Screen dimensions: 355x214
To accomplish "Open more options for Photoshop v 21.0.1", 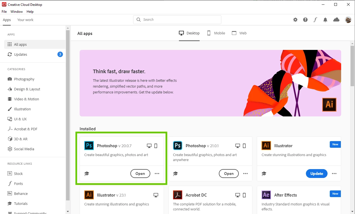I will [x=245, y=174].
